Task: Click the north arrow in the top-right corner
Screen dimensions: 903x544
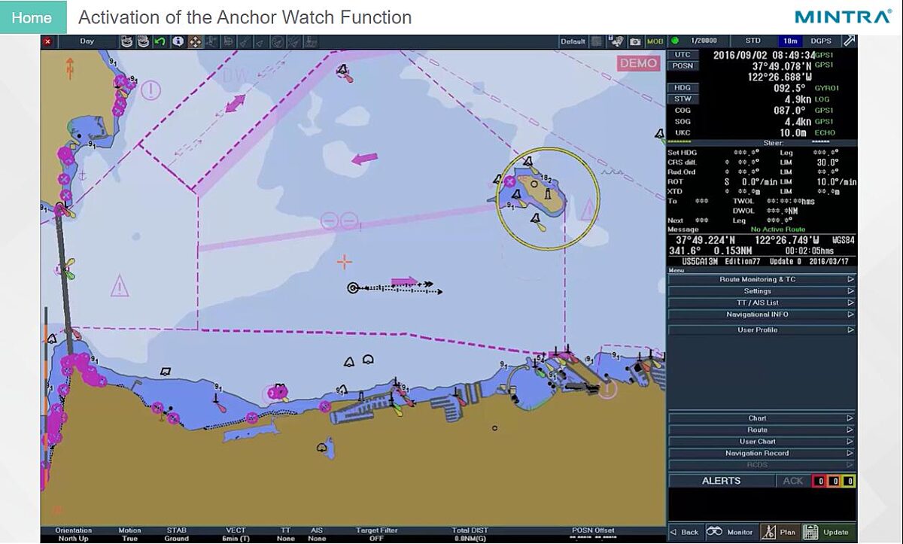Action: click(849, 41)
